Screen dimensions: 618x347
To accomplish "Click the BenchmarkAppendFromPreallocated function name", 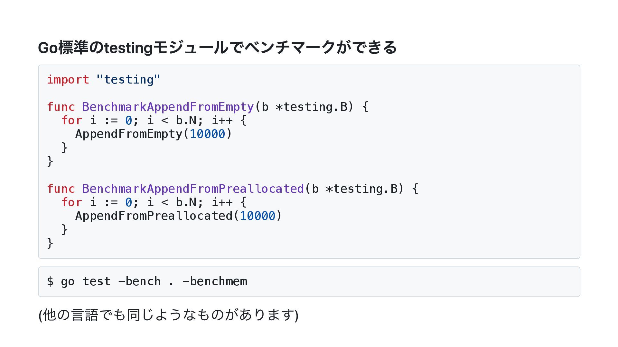I will coord(193,189).
